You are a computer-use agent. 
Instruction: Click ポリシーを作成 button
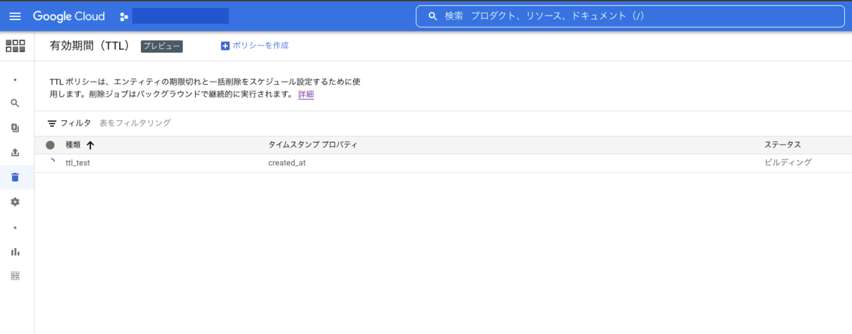coord(255,46)
